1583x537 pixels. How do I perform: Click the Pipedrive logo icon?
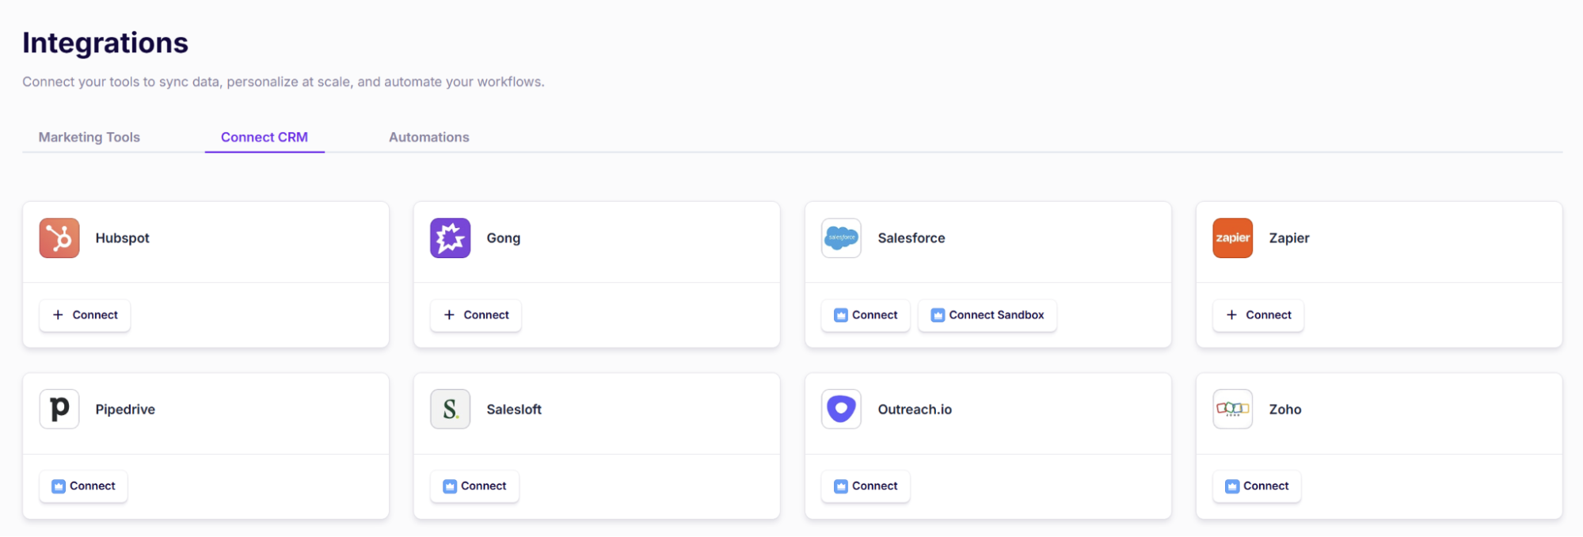click(x=59, y=409)
